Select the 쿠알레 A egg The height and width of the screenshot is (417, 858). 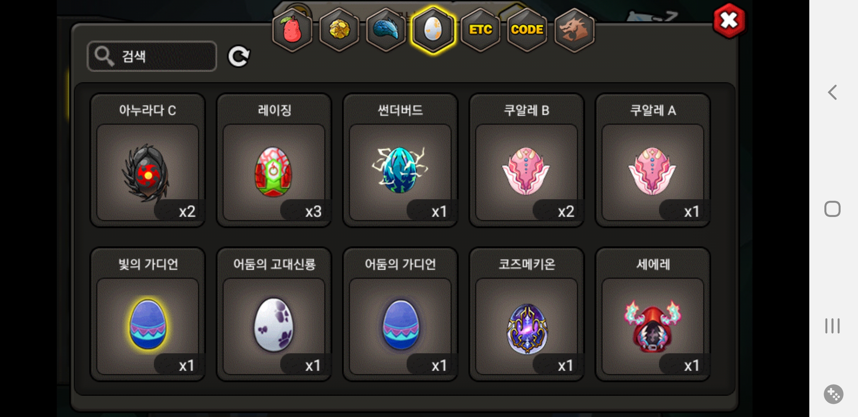(653, 160)
